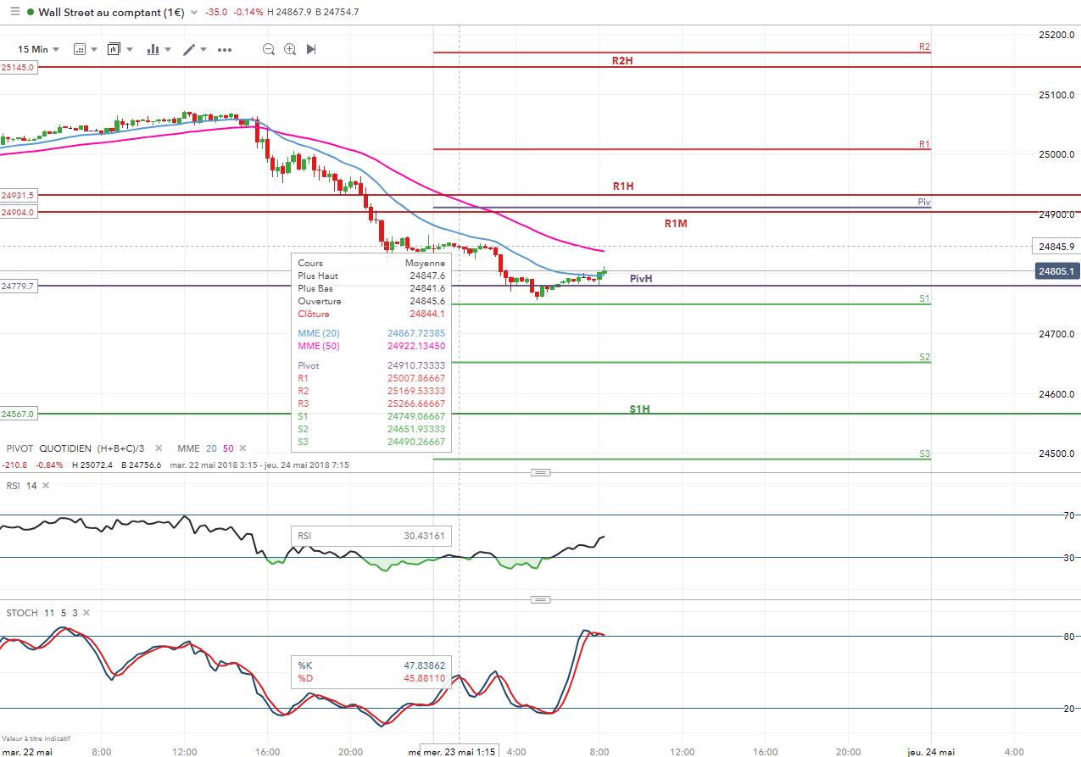This screenshot has width=1081, height=757.
Task: Open the bar chart type icon
Action: [x=153, y=49]
